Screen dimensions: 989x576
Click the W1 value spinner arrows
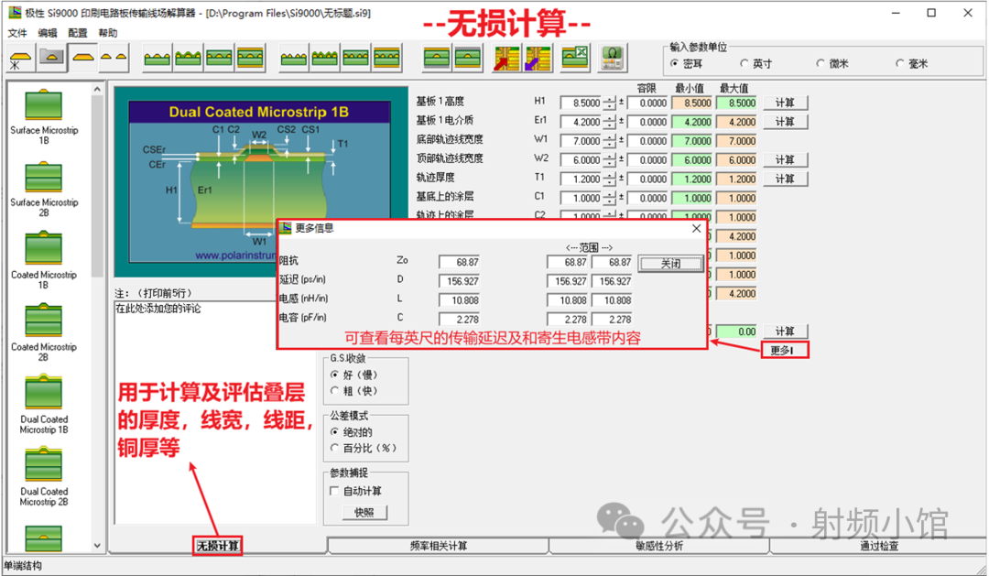[x=610, y=141]
